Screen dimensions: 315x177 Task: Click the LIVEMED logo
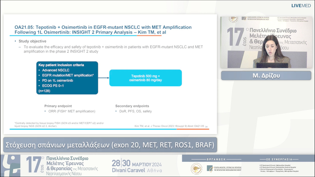click(301, 6)
